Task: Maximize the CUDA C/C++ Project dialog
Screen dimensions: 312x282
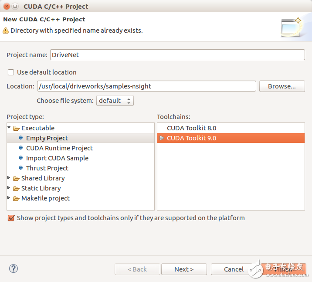Action: coord(15,7)
